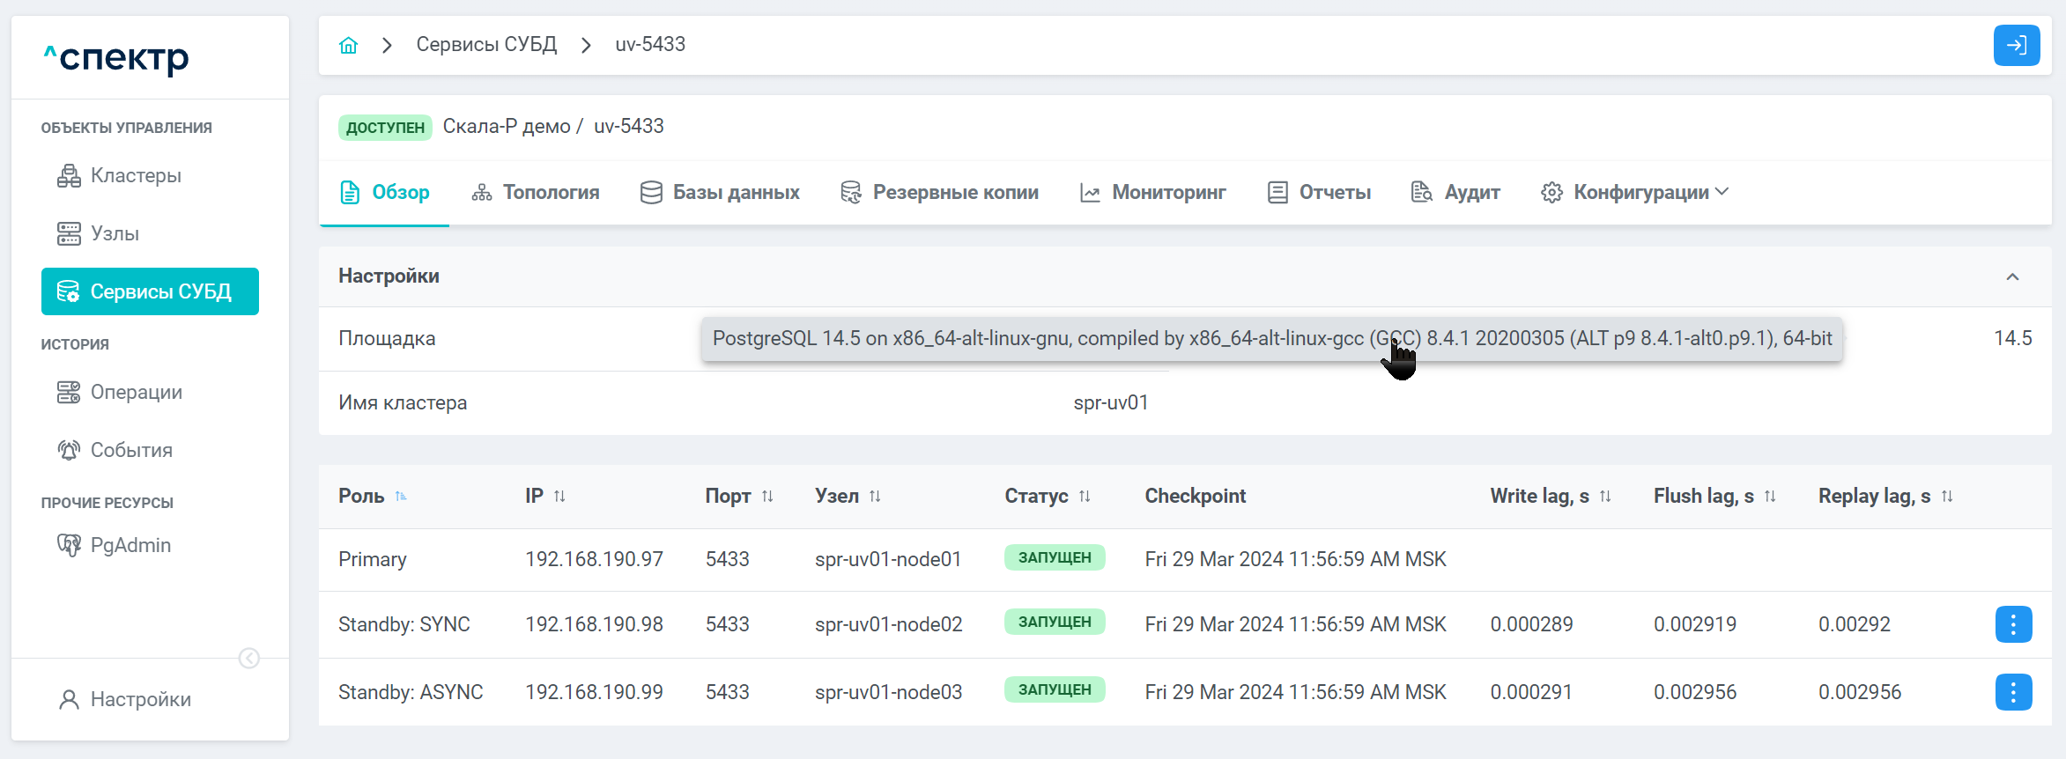Collapse the sidebar with arrow icon

click(249, 658)
